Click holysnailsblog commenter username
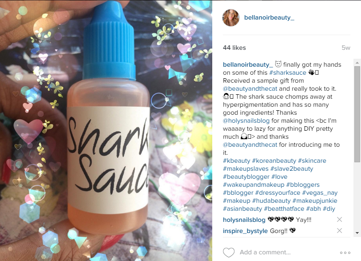The height and width of the screenshot is (261, 361). (244, 220)
